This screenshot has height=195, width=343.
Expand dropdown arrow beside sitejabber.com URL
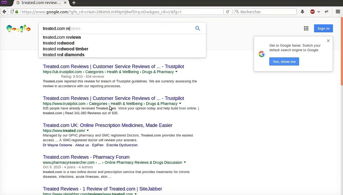(136, 194)
